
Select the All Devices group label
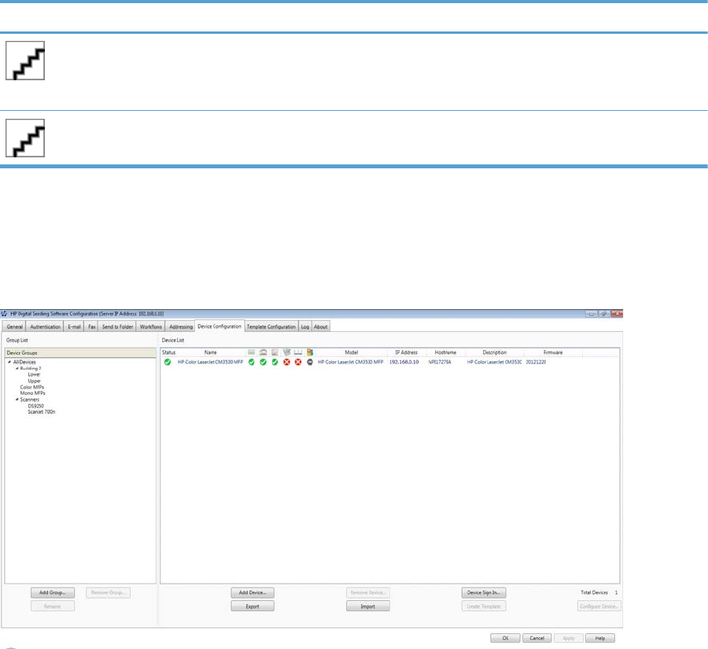point(24,362)
